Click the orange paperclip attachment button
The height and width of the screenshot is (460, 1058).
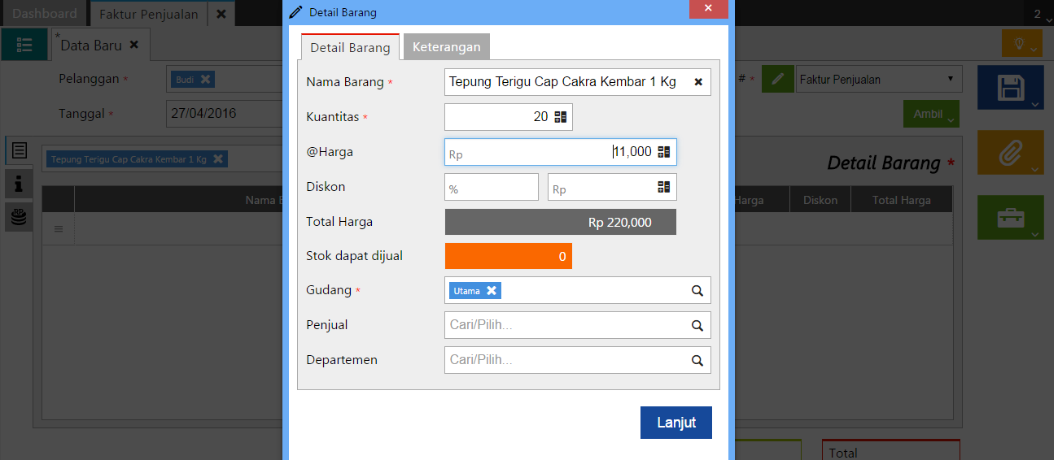[x=1010, y=152]
